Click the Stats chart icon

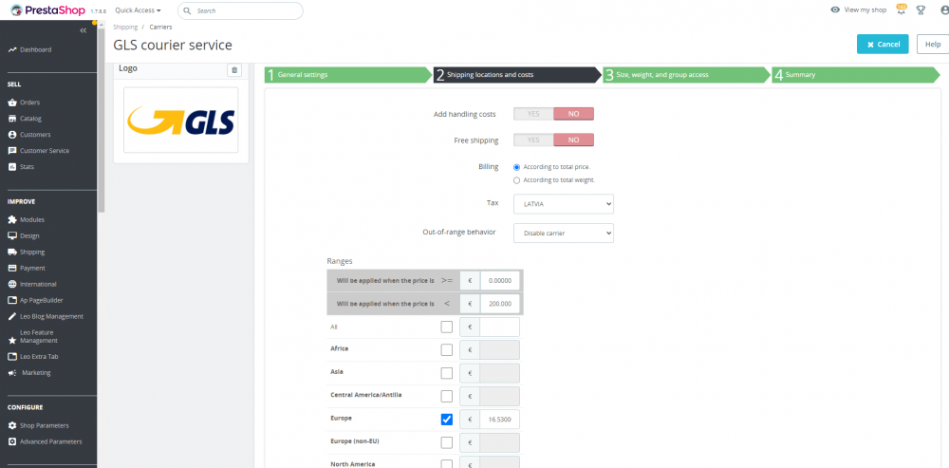[x=12, y=166]
